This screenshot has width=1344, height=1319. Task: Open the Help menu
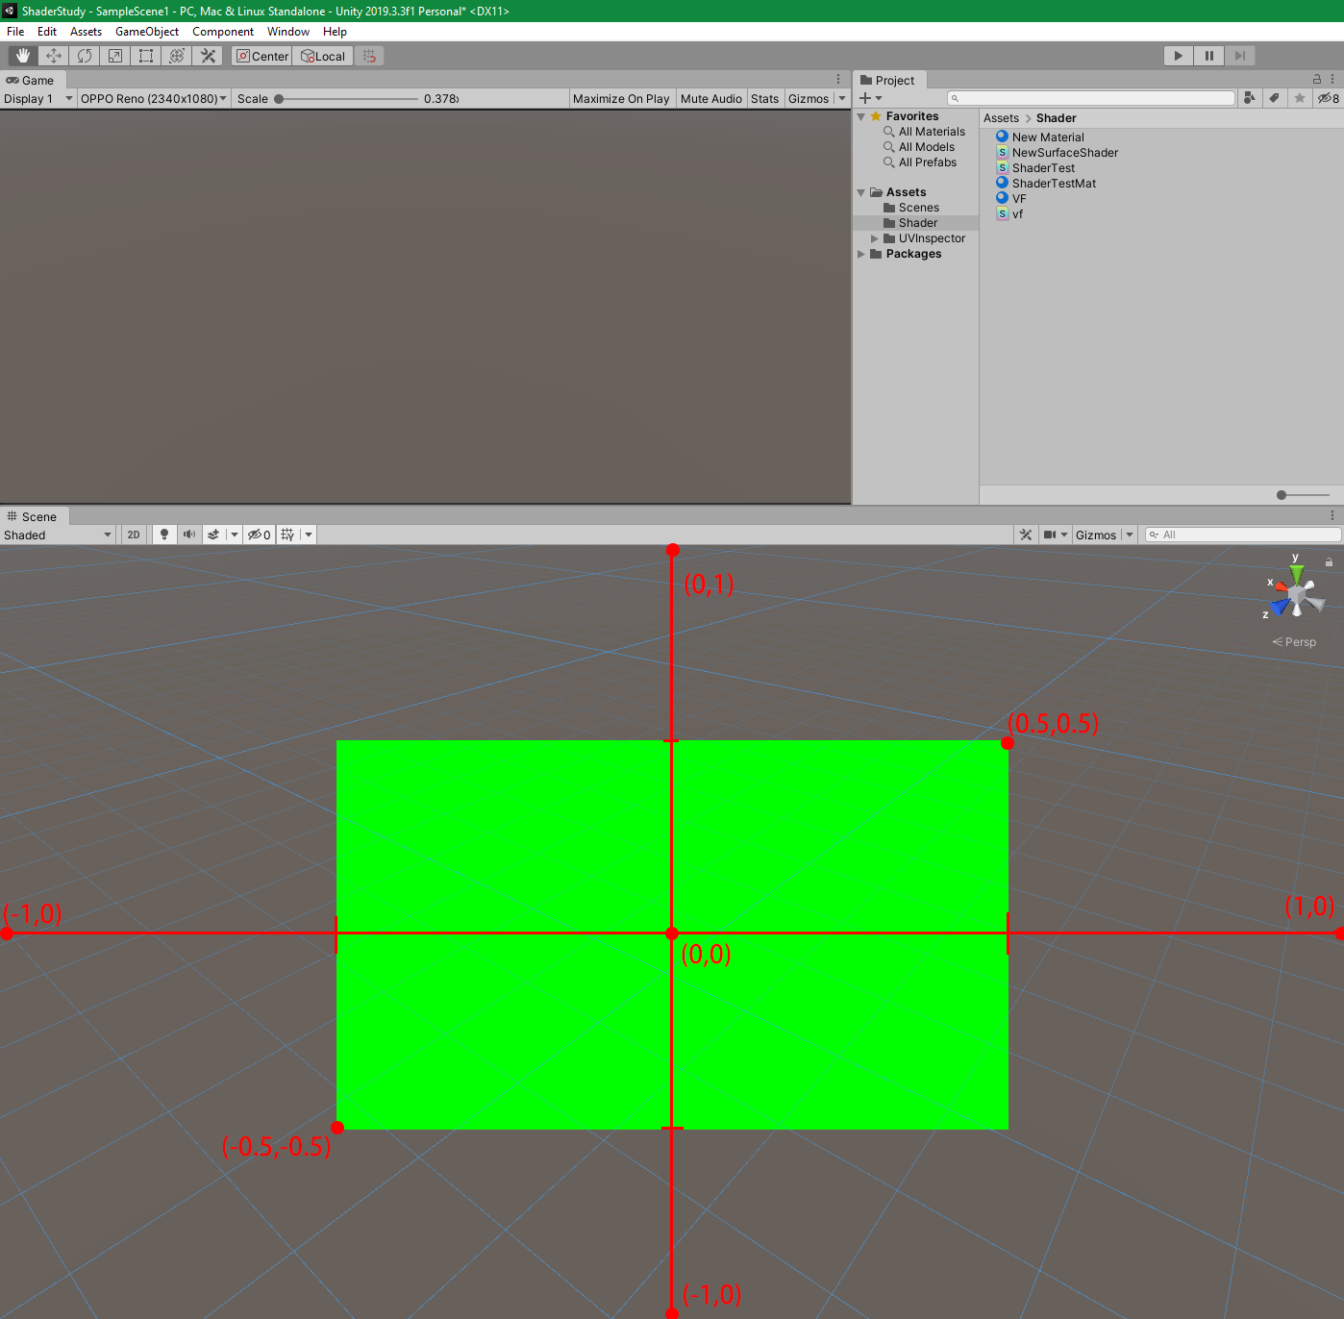(x=335, y=32)
